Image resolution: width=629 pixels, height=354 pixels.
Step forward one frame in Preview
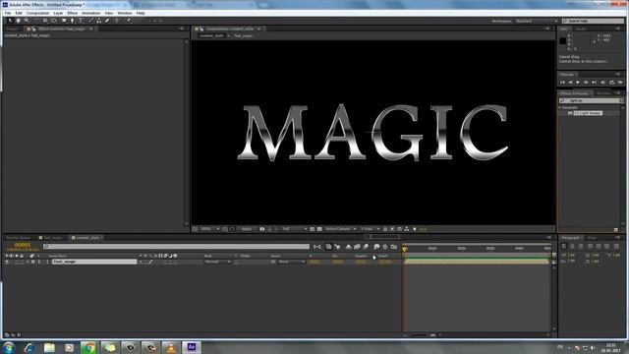[586, 83]
